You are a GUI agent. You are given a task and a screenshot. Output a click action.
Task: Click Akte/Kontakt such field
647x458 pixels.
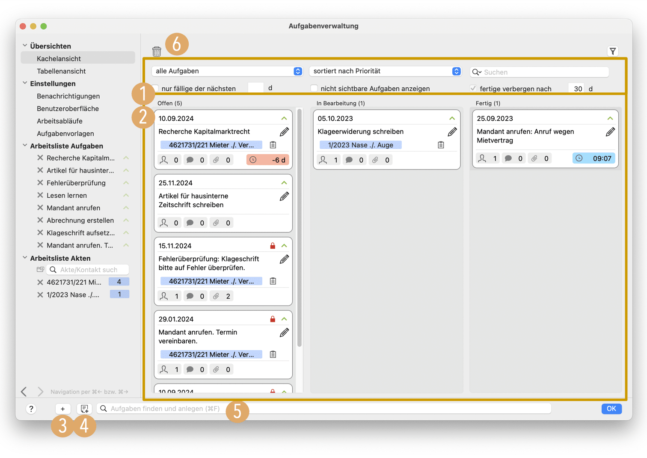point(88,270)
